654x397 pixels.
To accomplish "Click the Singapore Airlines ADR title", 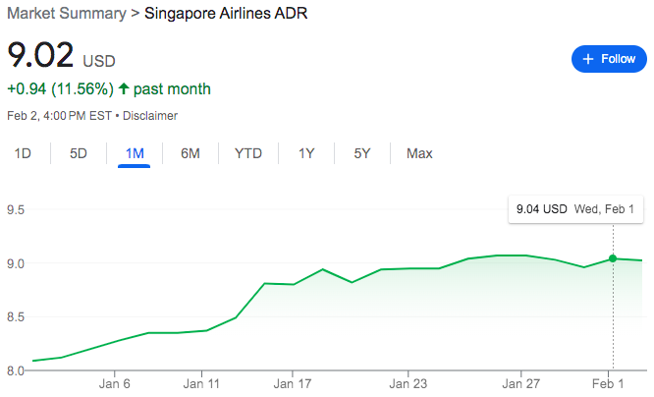I will [226, 14].
